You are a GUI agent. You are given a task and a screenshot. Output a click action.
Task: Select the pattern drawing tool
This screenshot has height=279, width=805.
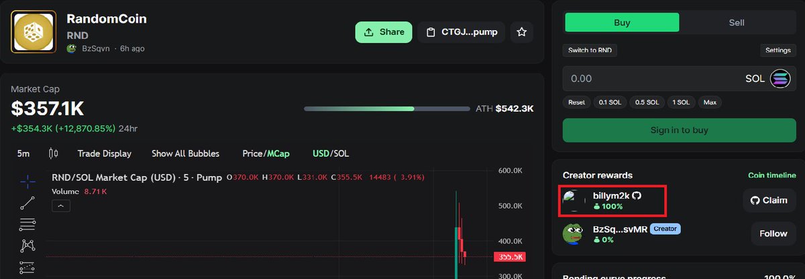28,245
